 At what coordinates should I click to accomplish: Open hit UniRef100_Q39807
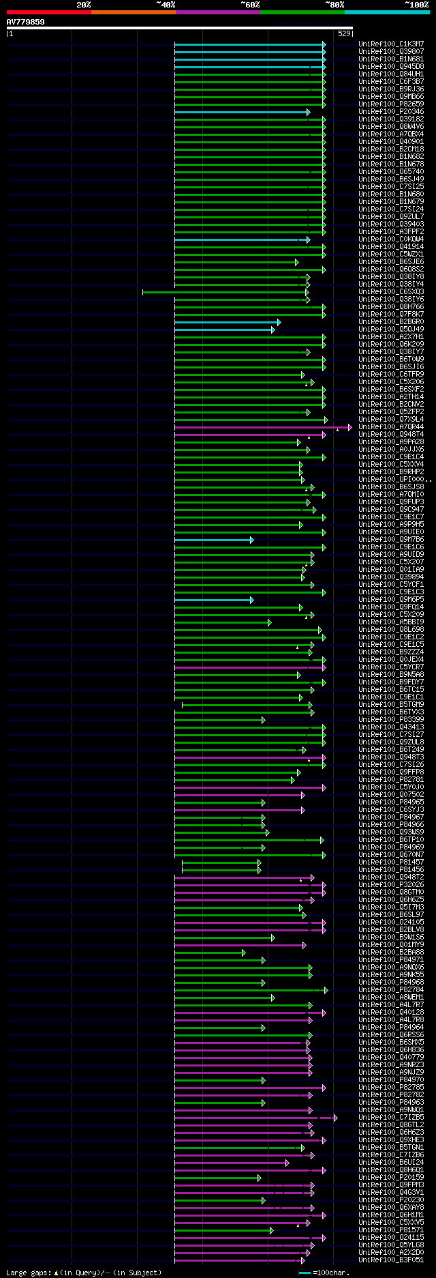391,52
